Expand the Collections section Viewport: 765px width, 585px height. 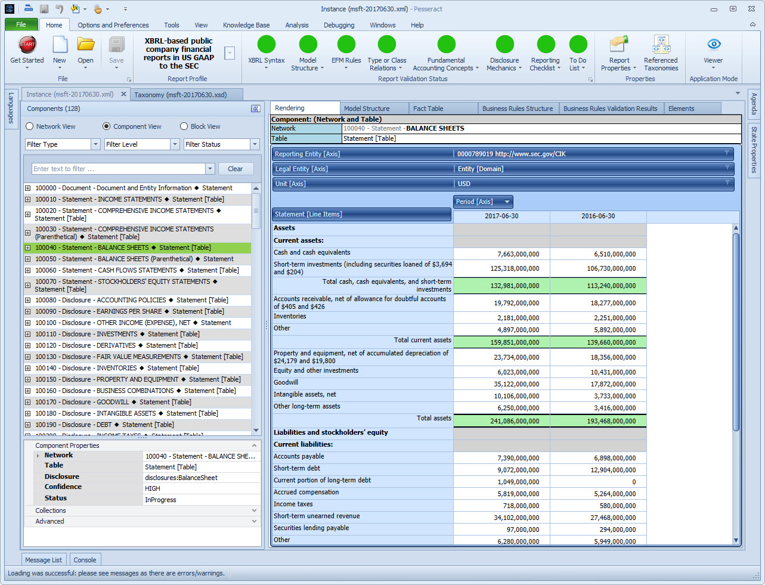pyautogui.click(x=255, y=510)
